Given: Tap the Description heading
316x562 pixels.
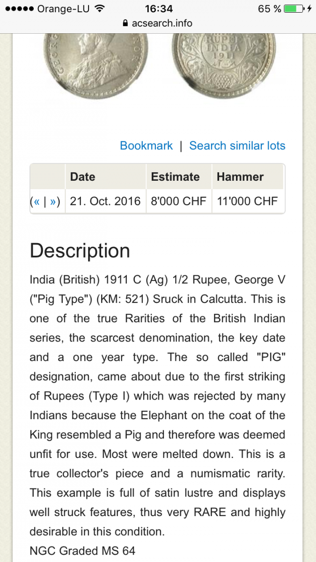Looking at the screenshot, I should click(80, 251).
